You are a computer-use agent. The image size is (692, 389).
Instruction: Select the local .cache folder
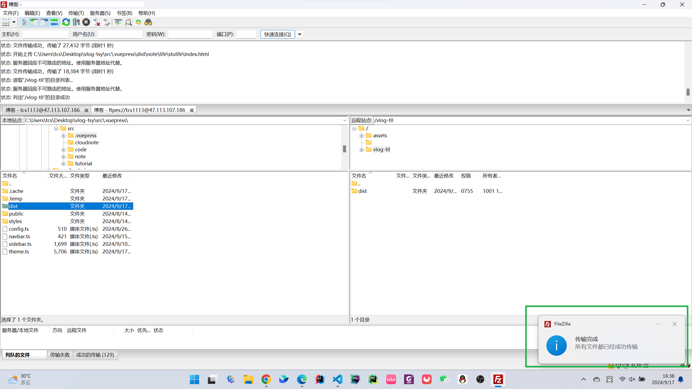67,191
